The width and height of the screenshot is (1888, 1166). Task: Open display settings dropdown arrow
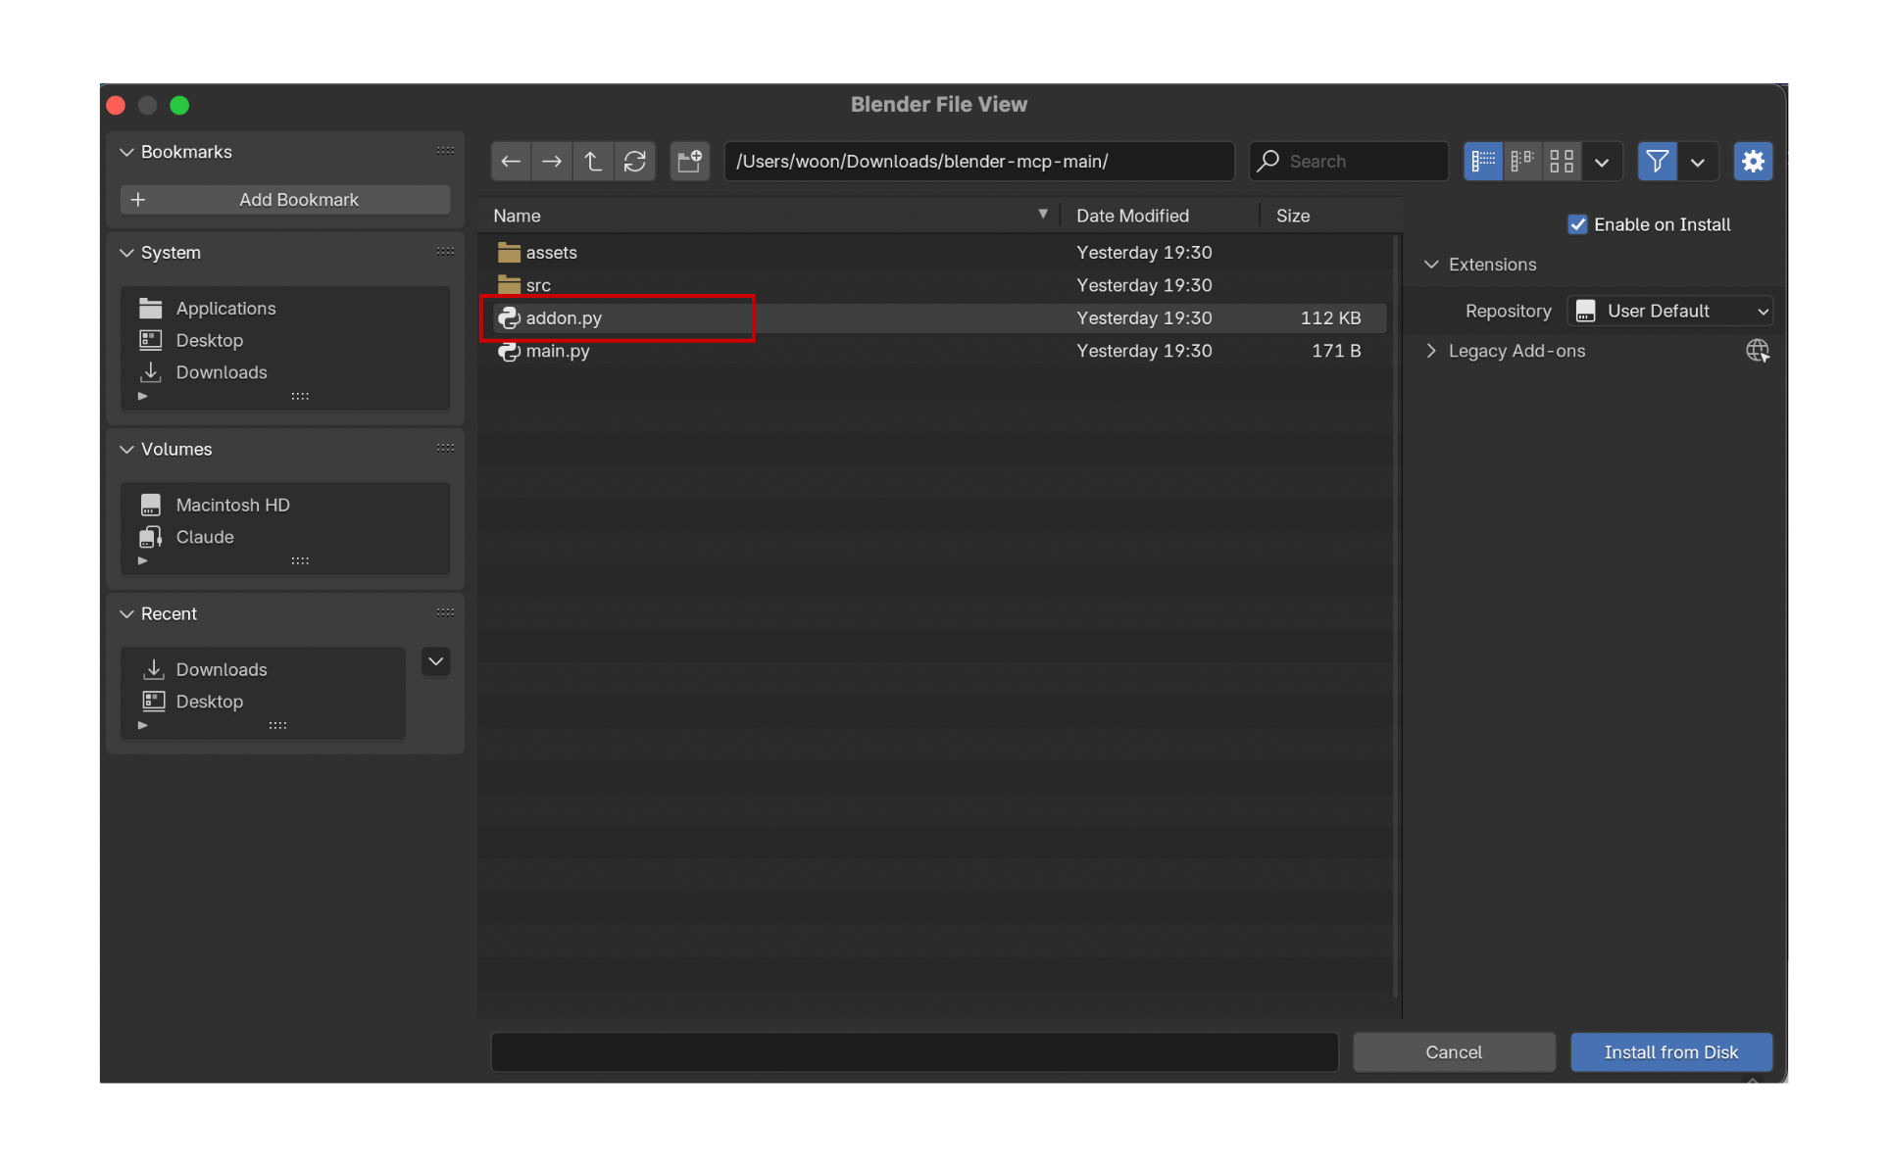tap(1602, 162)
